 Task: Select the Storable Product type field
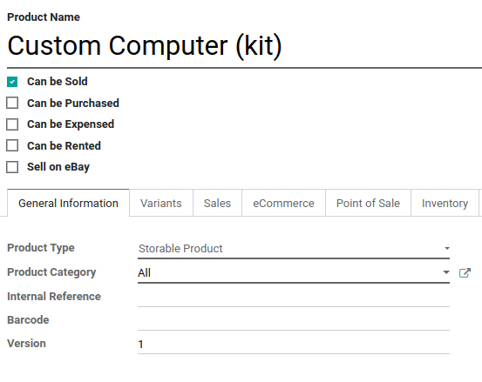tap(294, 249)
